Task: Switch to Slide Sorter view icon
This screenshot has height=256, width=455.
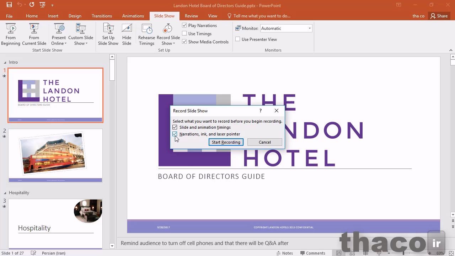Action: click(x=352, y=253)
